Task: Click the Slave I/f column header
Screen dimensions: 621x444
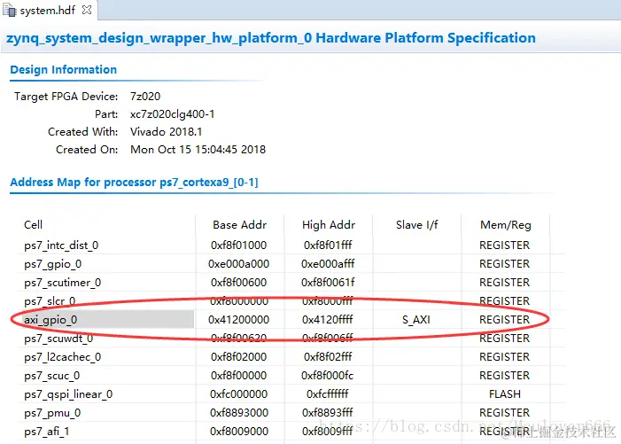Action: click(x=416, y=224)
